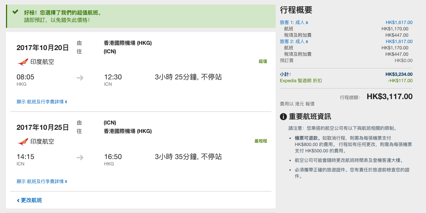Click the return date 2017年10月25日
426x213 pixels.
[x=43, y=127]
